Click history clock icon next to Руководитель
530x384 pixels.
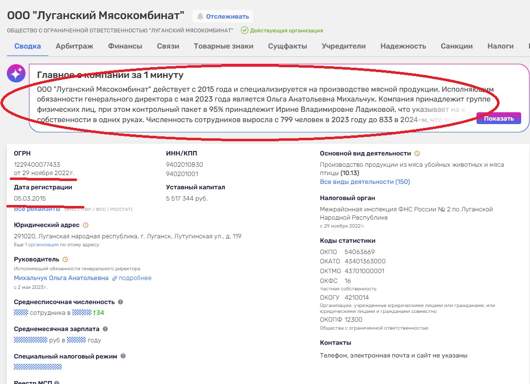tap(65, 259)
